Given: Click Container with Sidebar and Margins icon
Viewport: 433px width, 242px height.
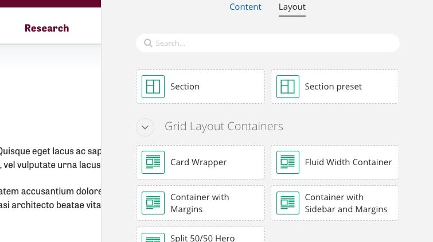Looking at the screenshot, I should coord(288,203).
